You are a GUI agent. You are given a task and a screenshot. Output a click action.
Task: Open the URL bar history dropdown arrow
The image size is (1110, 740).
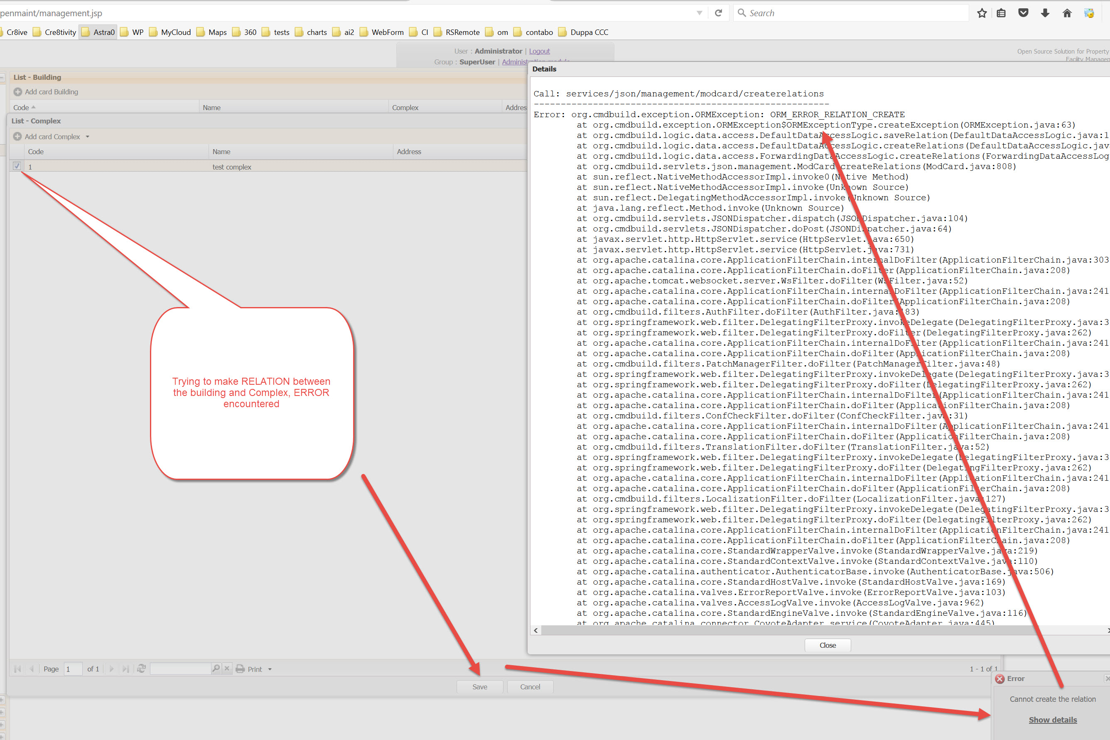pos(699,13)
